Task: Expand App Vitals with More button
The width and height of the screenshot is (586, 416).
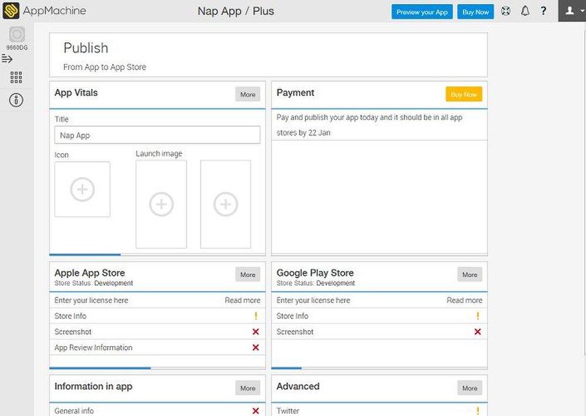Action: pyautogui.click(x=248, y=94)
